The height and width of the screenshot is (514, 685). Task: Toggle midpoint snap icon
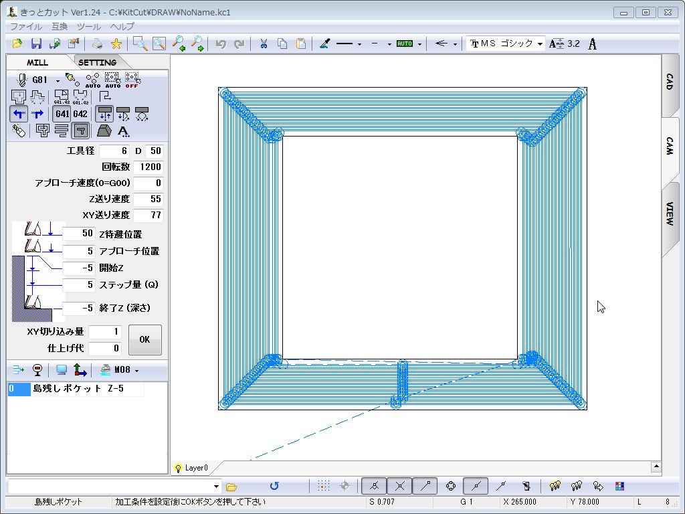tap(476, 486)
